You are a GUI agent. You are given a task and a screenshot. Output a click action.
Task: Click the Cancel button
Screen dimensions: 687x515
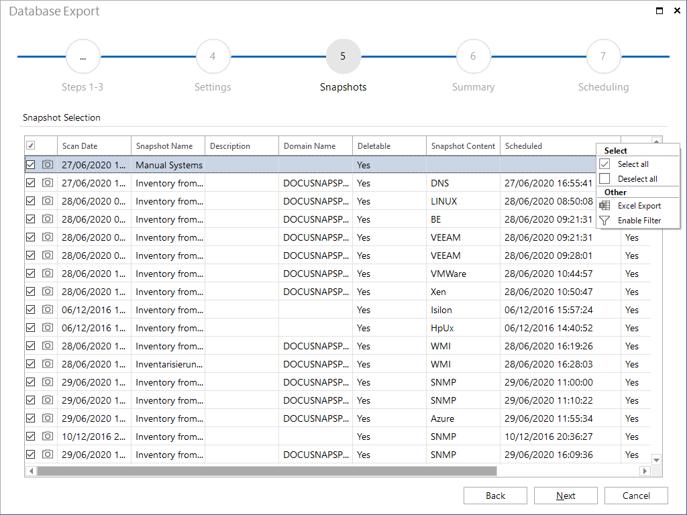[x=636, y=496]
